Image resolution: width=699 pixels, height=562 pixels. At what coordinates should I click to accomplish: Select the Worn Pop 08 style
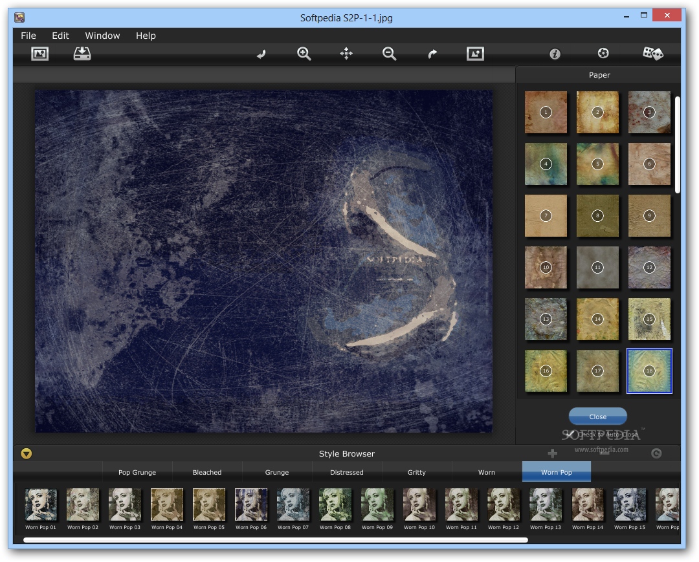coord(335,504)
